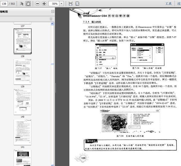The width and height of the screenshot is (181, 166).
Task: Open the 工具 (Tools) pane
Action: [x=168, y=4]
